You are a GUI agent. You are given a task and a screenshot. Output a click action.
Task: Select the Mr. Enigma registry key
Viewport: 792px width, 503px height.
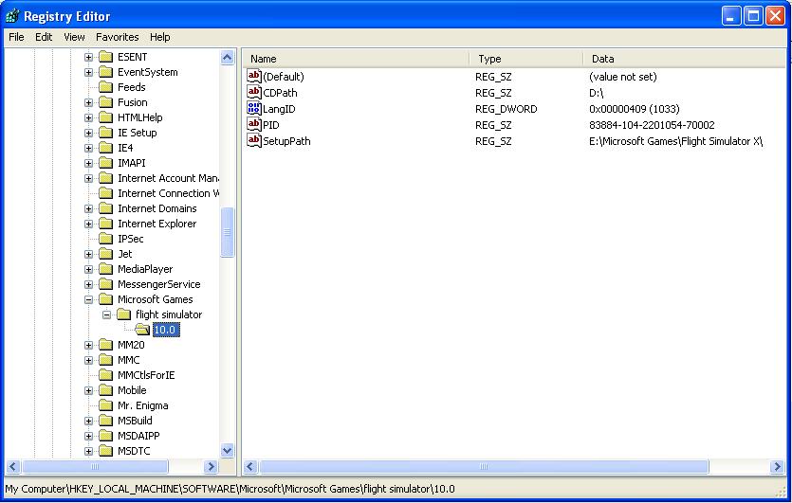[142, 405]
